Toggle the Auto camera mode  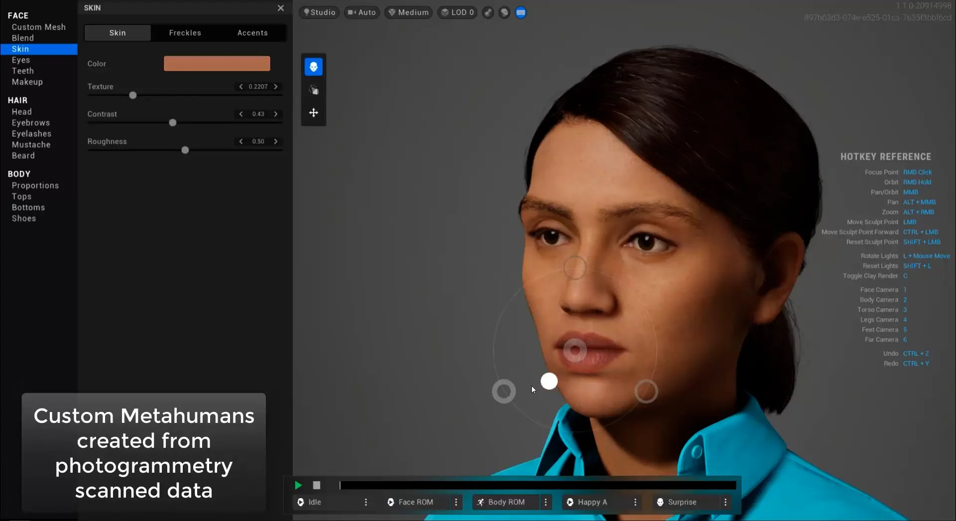(x=361, y=12)
